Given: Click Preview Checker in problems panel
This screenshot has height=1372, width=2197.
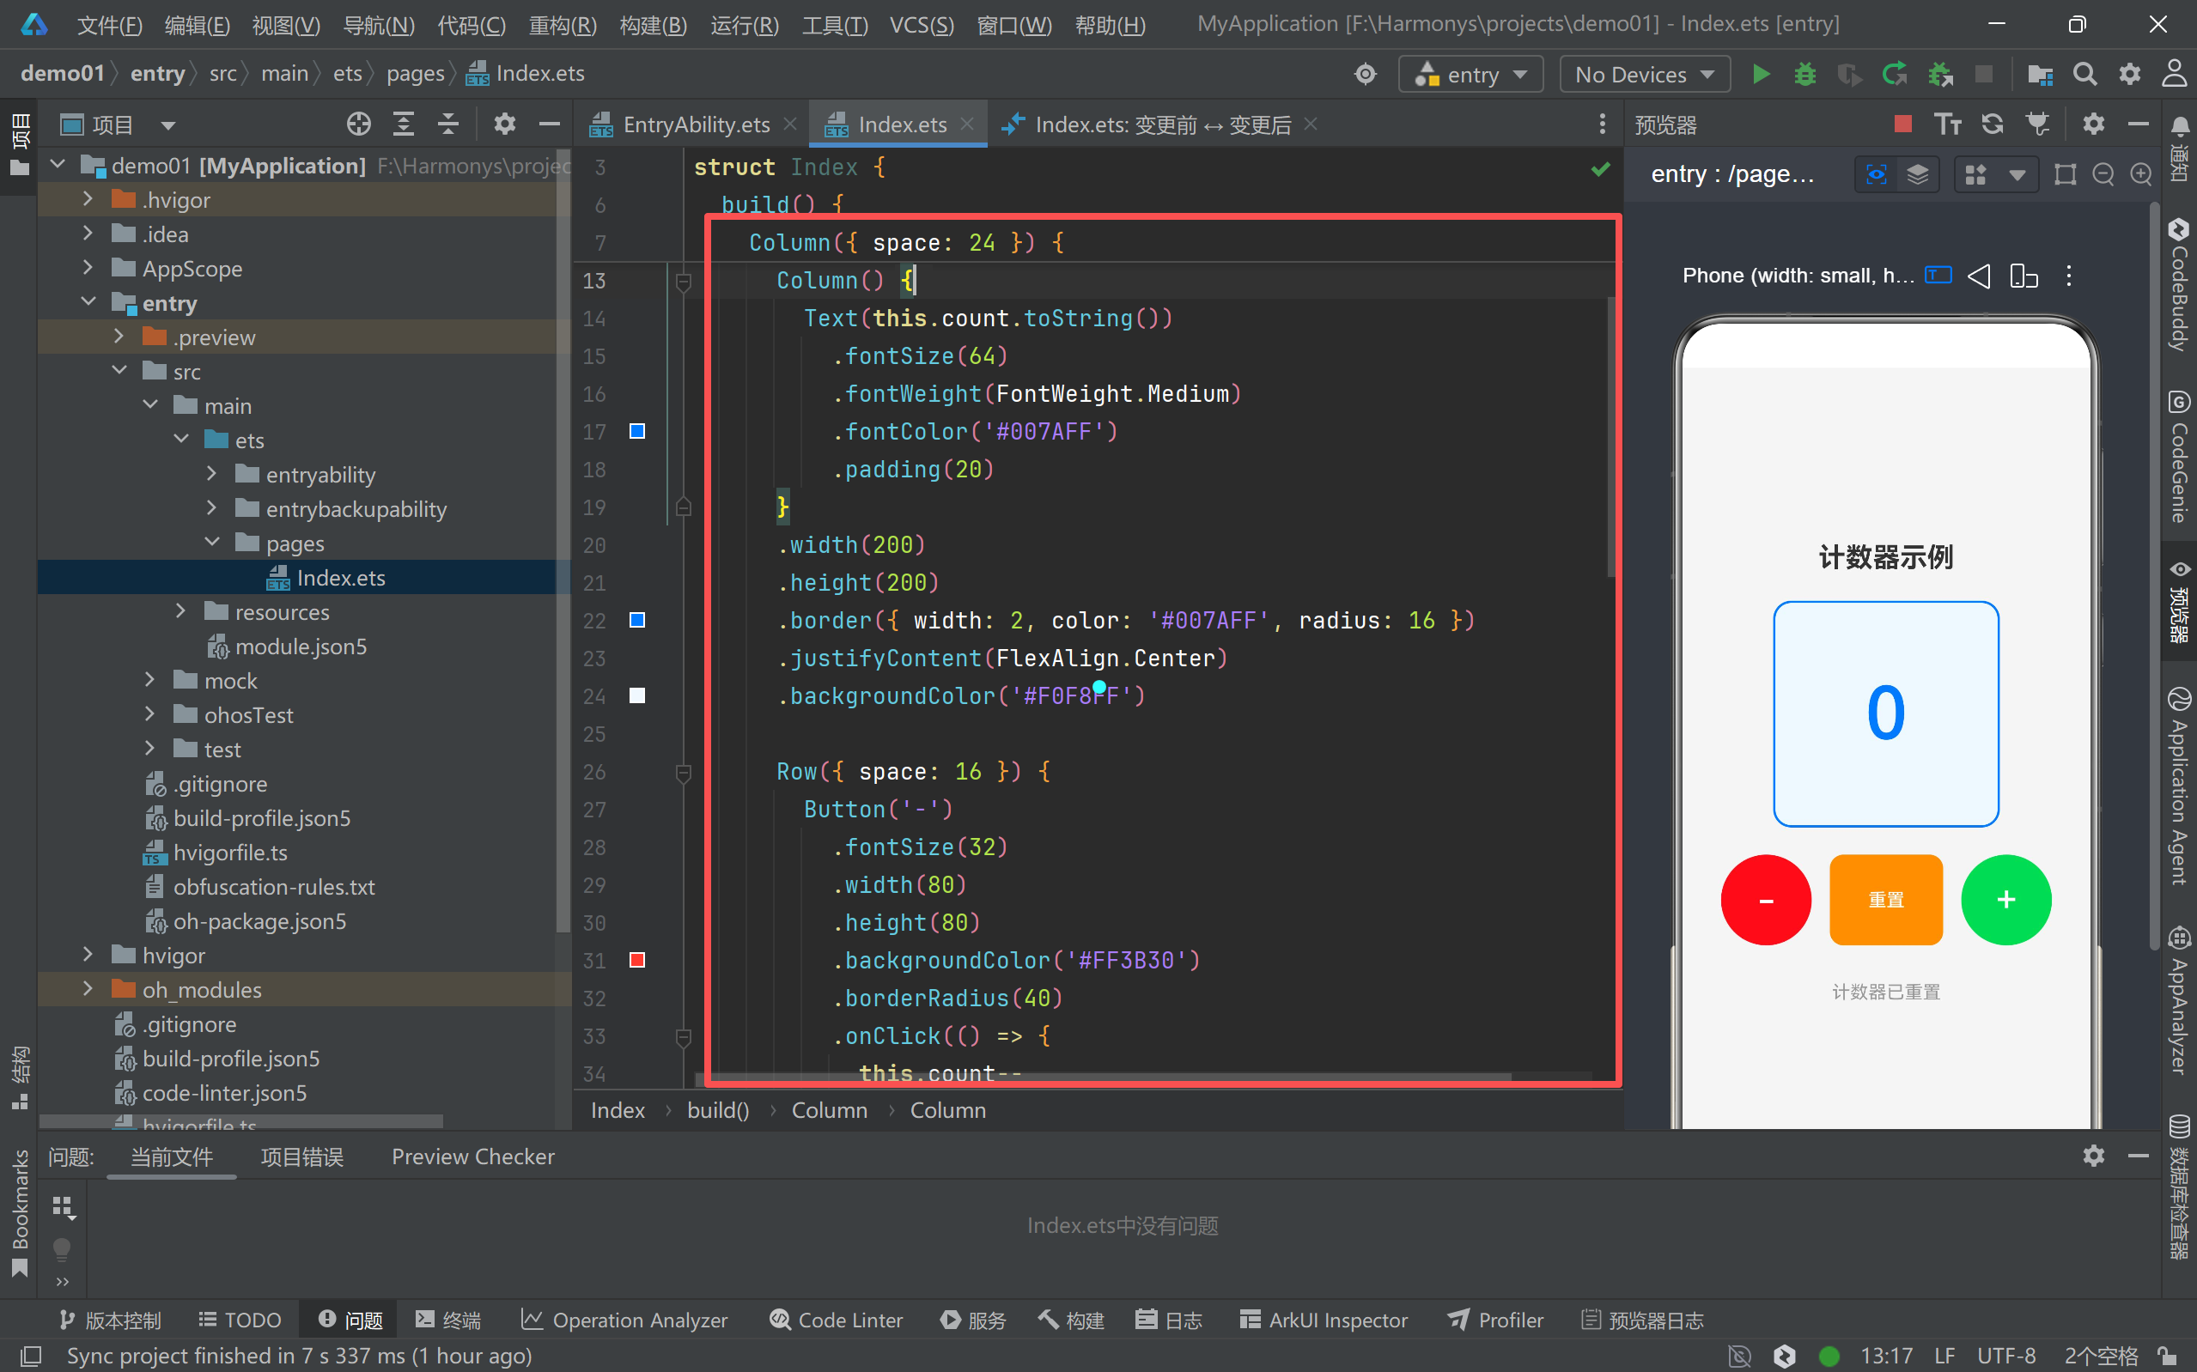Looking at the screenshot, I should pos(472,1156).
